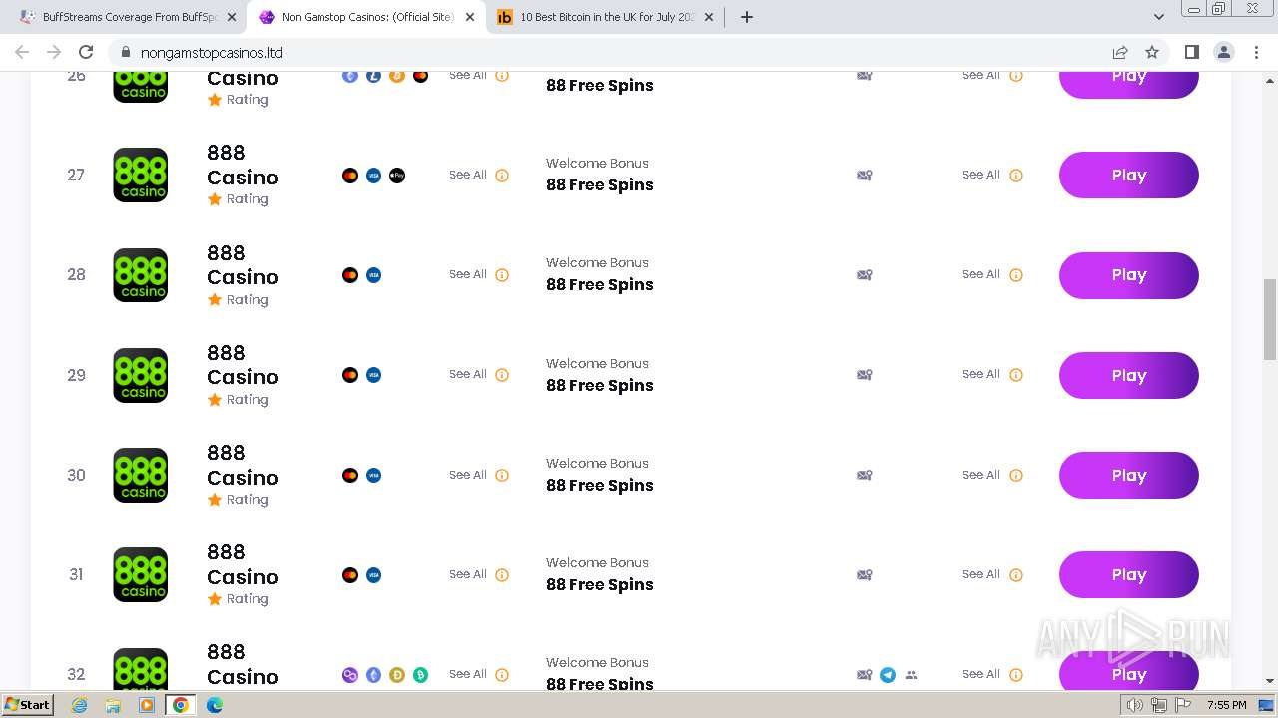The image size is (1278, 718).
Task: Click support info icon in row 27
Action: point(1016,176)
